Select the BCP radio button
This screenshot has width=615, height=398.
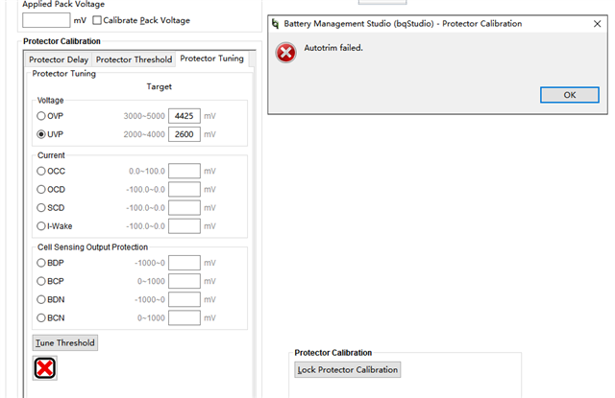click(41, 281)
